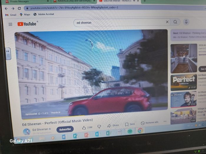The width and height of the screenshot is (206, 154).
Task: Select the youtube.com address bar URL
Action: tap(74, 8)
